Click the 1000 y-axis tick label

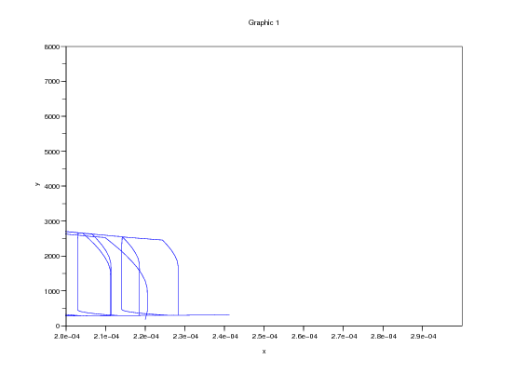coord(52,291)
